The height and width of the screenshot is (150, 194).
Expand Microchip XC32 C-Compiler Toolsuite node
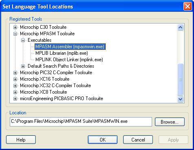15,86
